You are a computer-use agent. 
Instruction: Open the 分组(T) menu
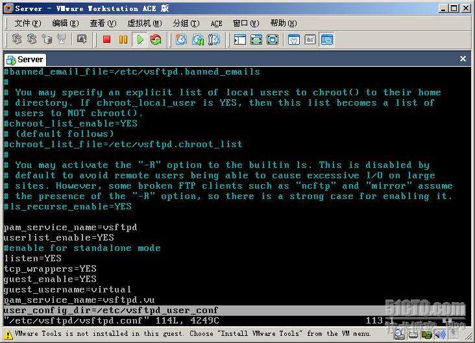[186, 23]
